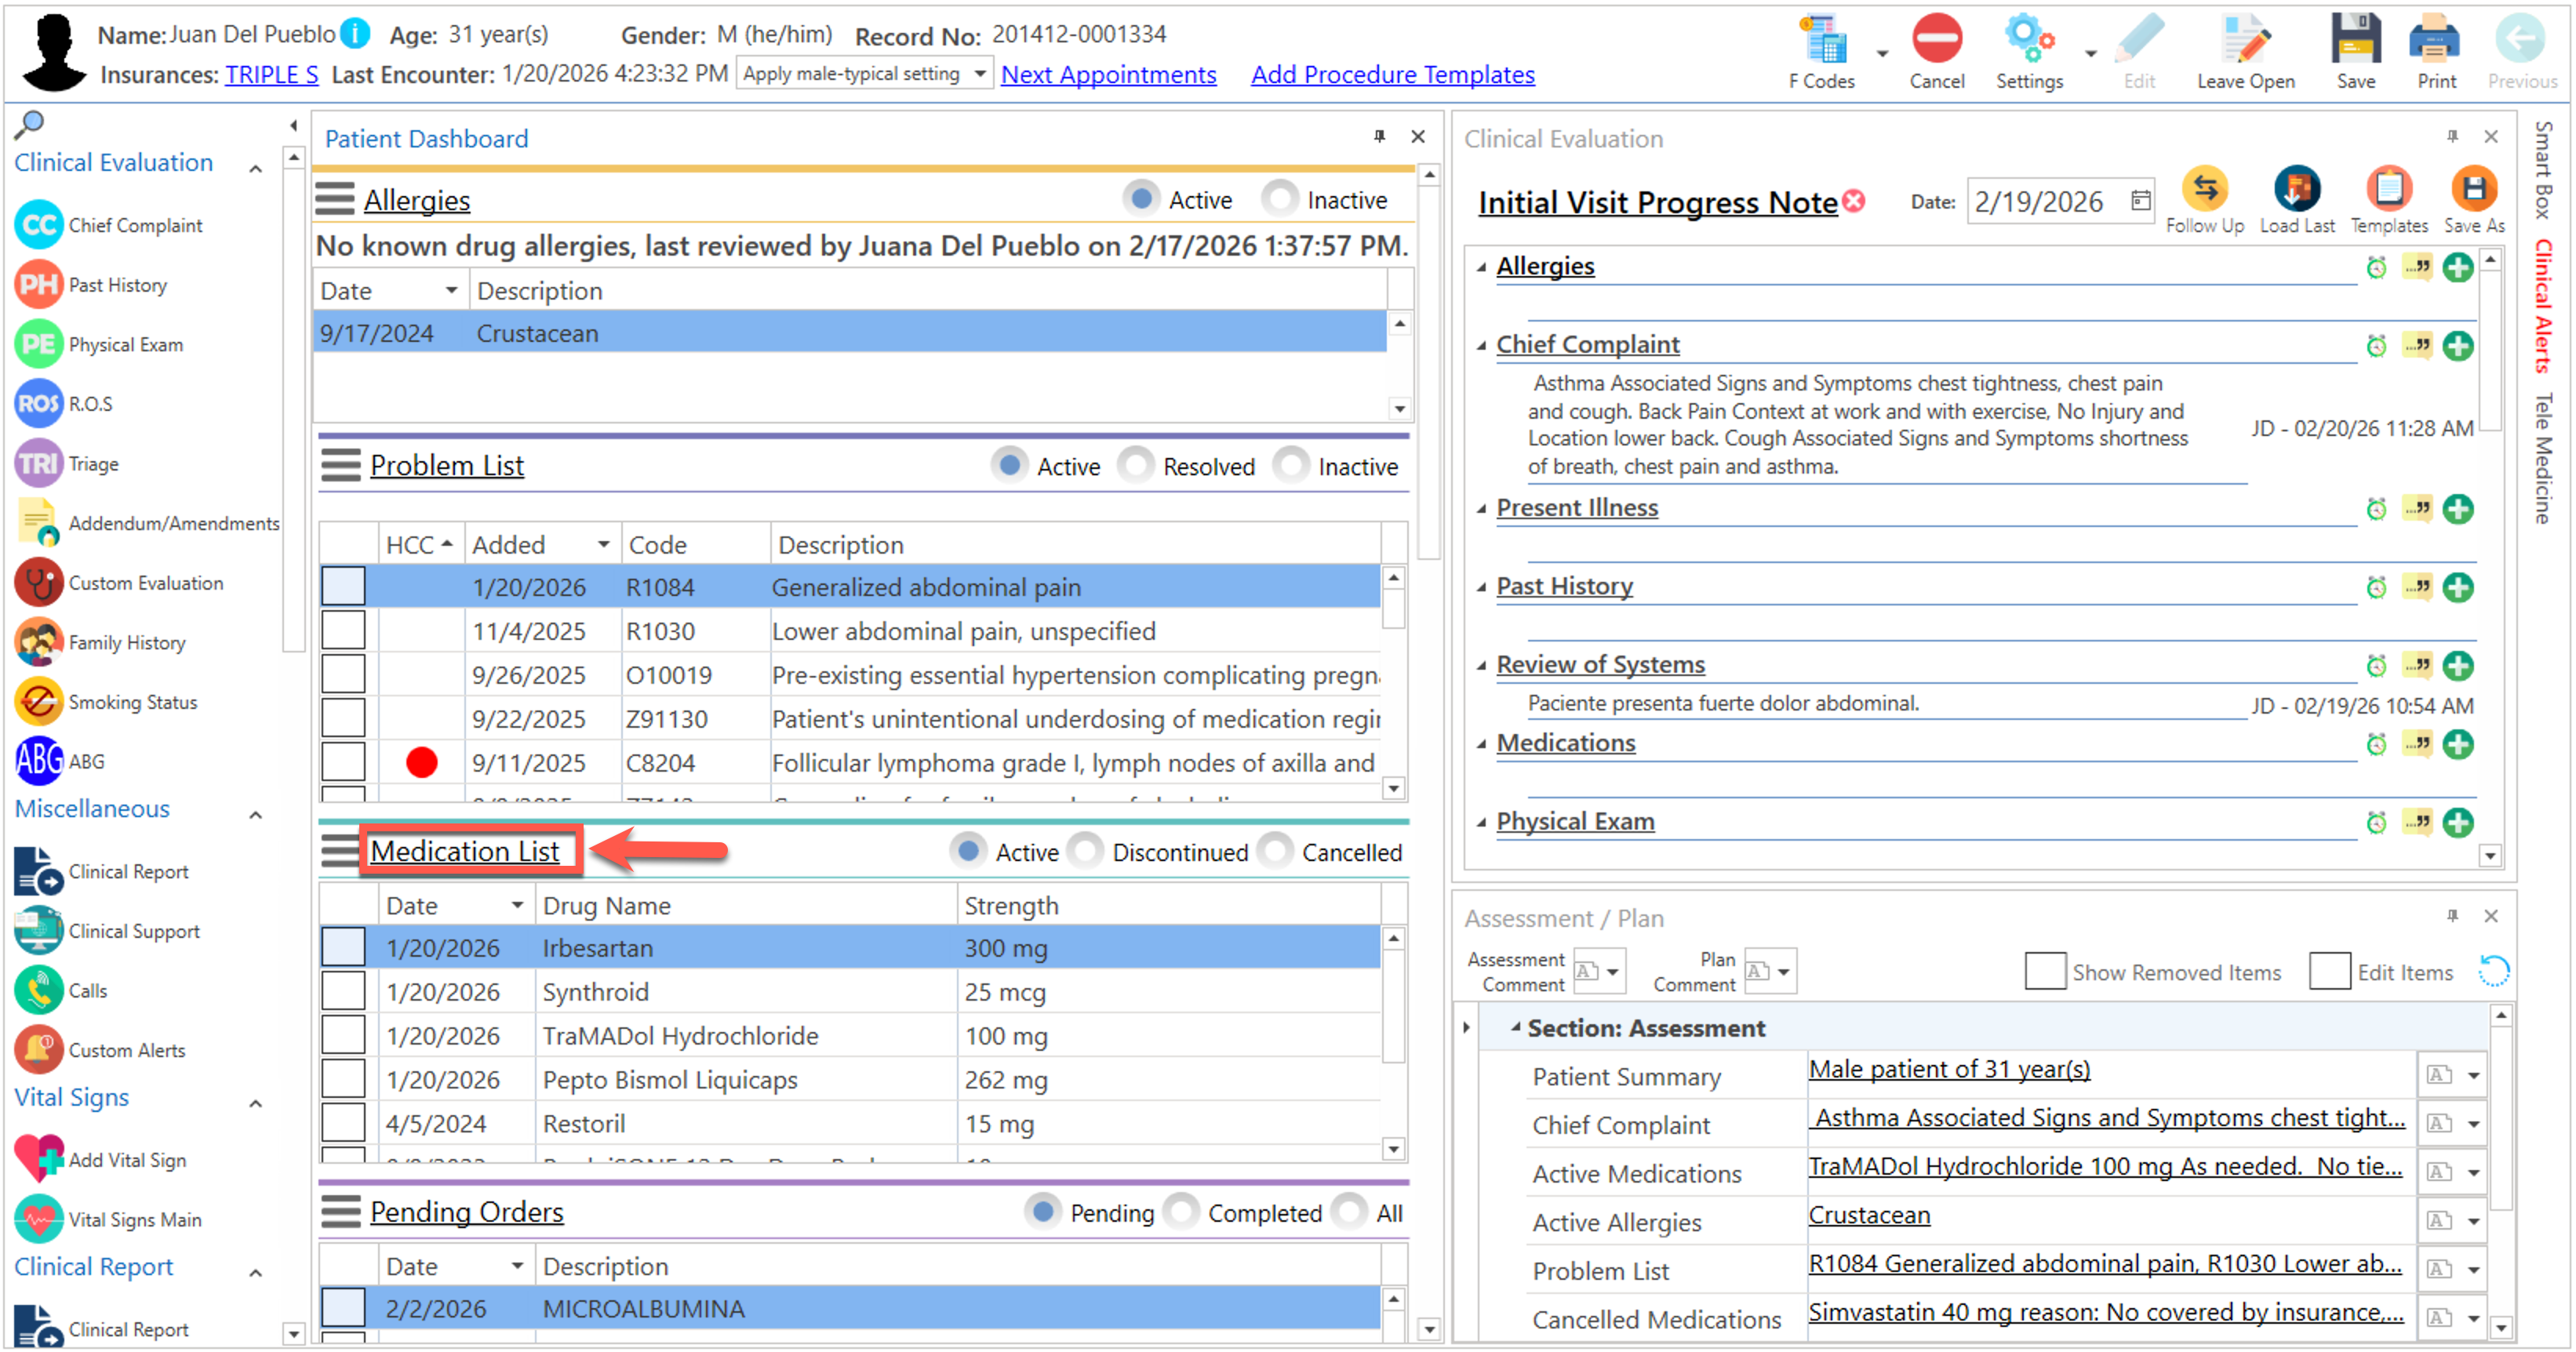Select Discontinued medication filter

[x=1086, y=852]
